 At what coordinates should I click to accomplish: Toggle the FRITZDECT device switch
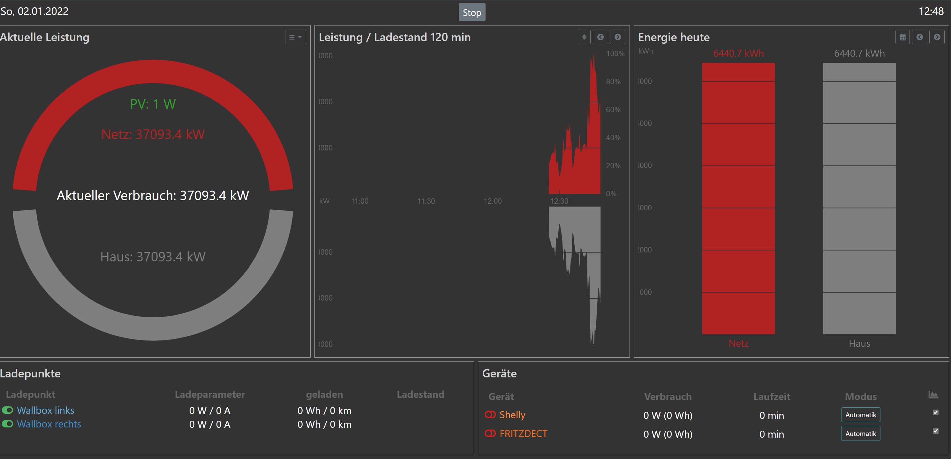490,433
